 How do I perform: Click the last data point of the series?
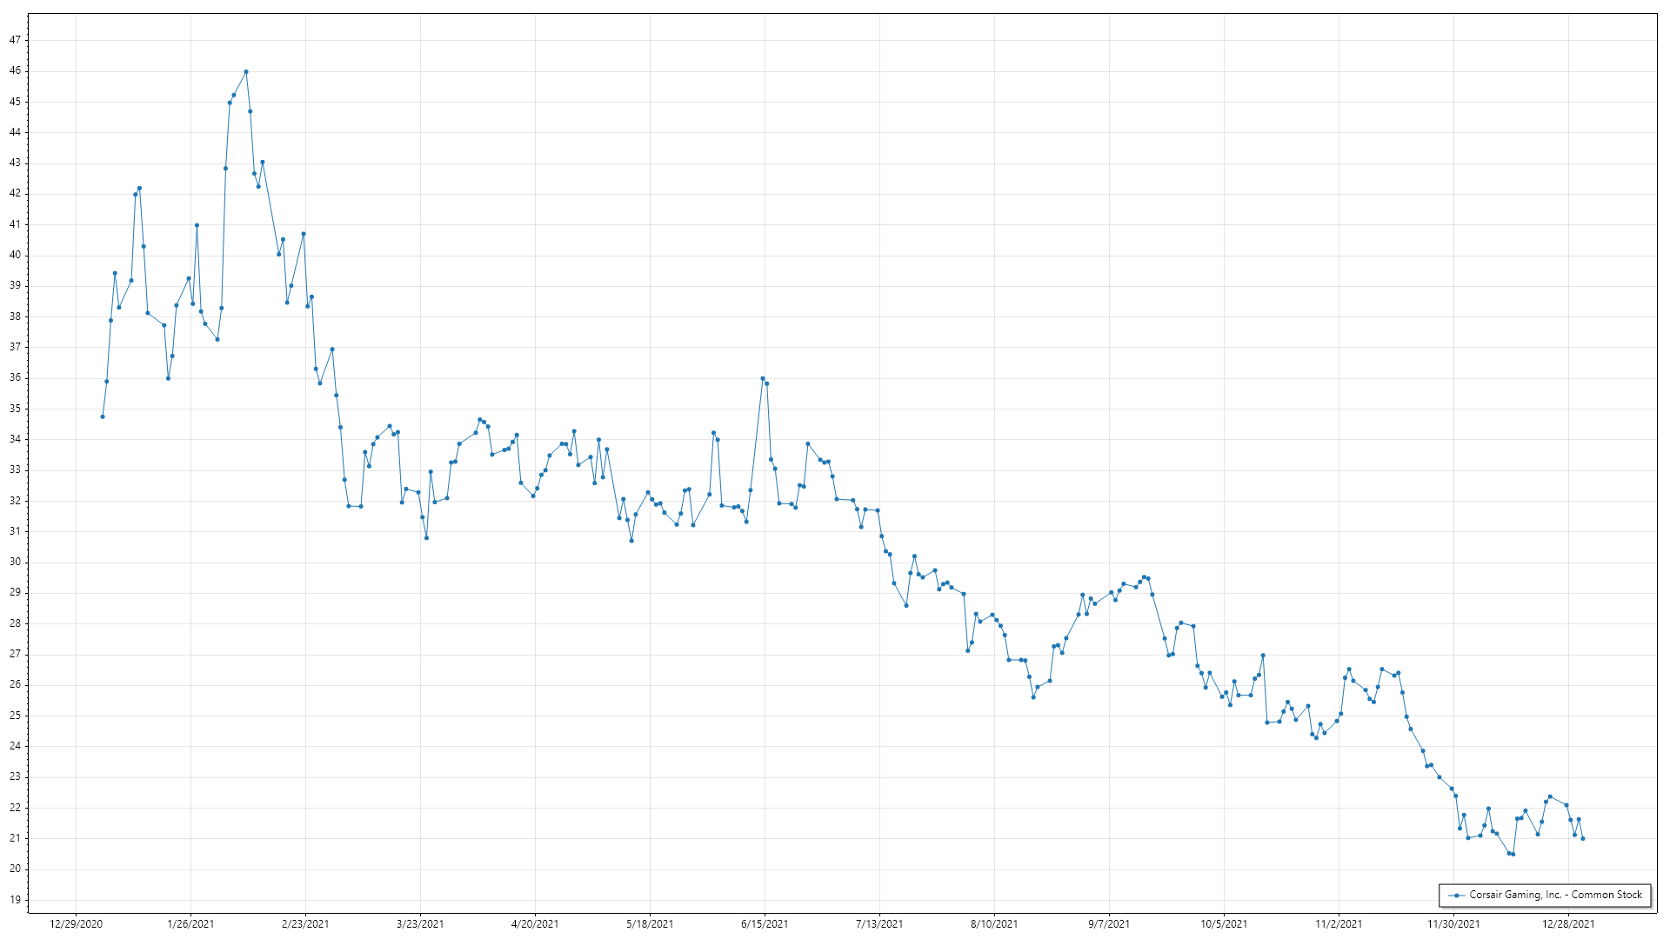click(x=1583, y=839)
